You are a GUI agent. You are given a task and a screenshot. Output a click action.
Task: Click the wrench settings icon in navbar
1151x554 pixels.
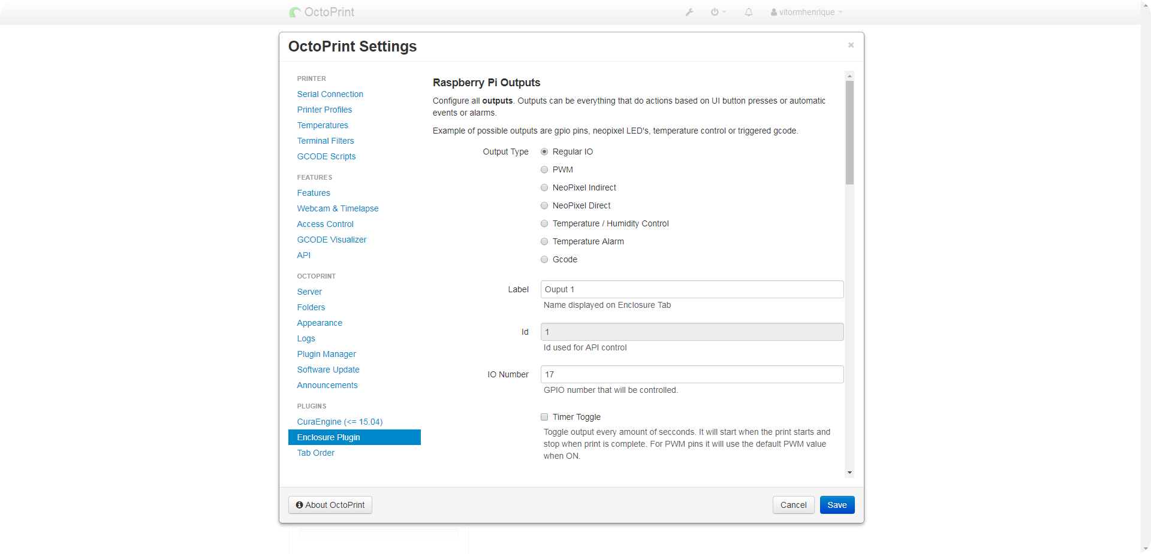click(689, 12)
